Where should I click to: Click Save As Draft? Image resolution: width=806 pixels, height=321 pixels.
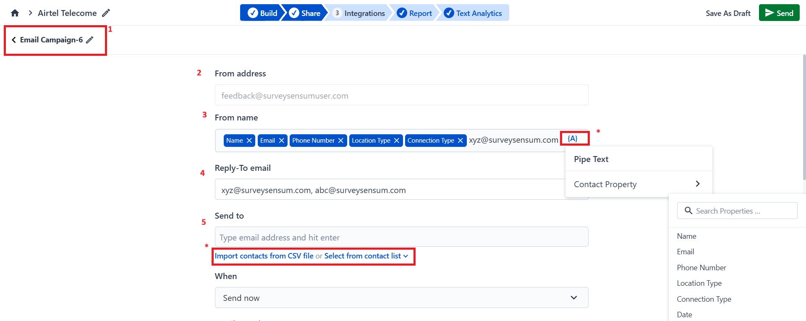click(x=728, y=13)
